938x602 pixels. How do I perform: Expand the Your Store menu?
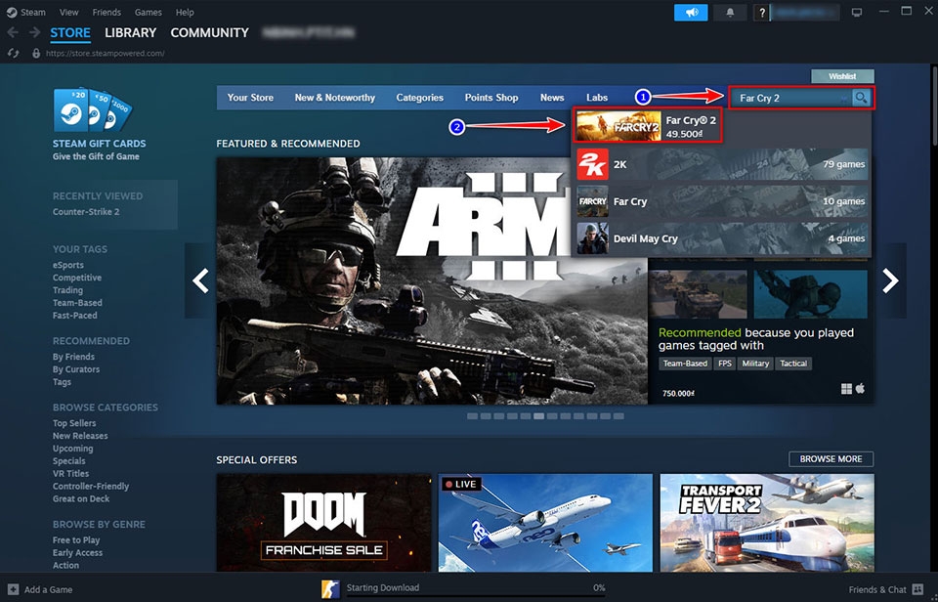pyautogui.click(x=250, y=98)
